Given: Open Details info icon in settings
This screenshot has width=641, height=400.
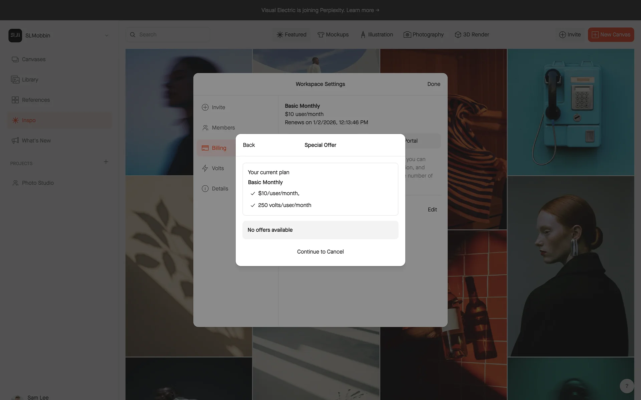Looking at the screenshot, I should point(205,189).
